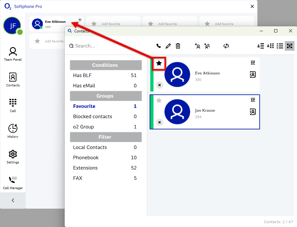Viewport: 297px width, 227px height.
Task: Click the phone call icon in Contacts toolbar
Action: pyautogui.click(x=159, y=46)
